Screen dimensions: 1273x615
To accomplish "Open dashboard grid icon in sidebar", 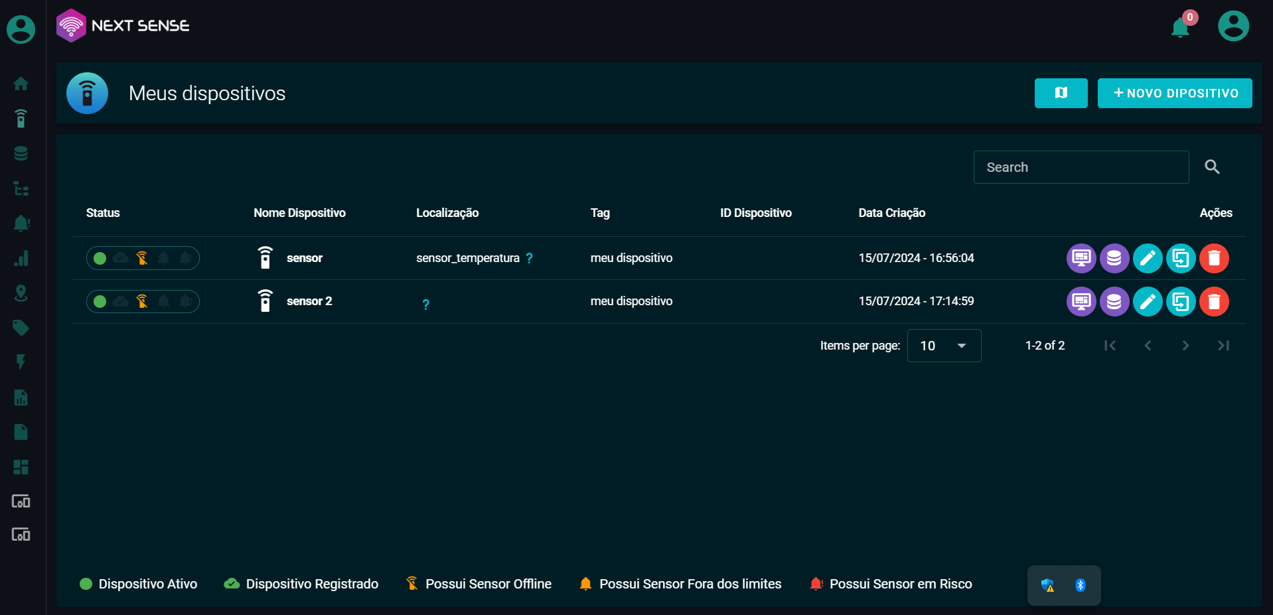I will click(21, 467).
